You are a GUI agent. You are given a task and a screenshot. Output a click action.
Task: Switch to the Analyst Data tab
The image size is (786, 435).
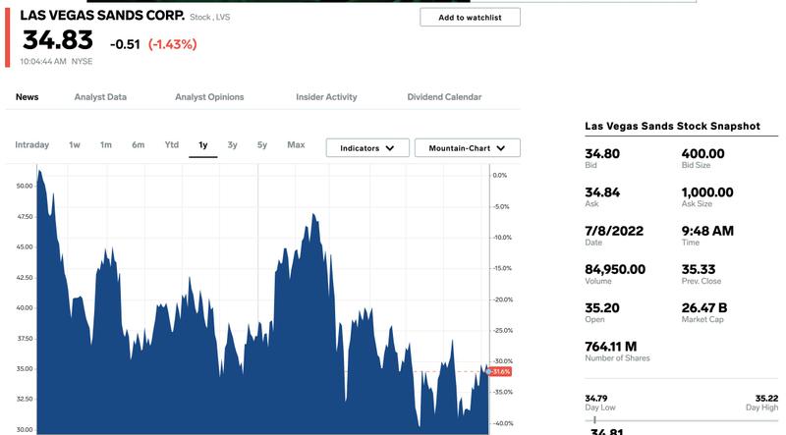[x=100, y=97]
